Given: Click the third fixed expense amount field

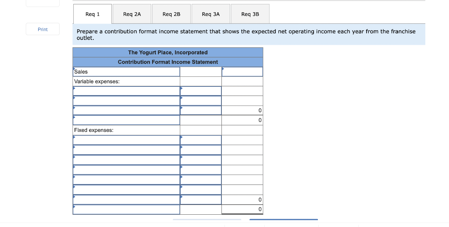Looking at the screenshot, I should coord(201,160).
